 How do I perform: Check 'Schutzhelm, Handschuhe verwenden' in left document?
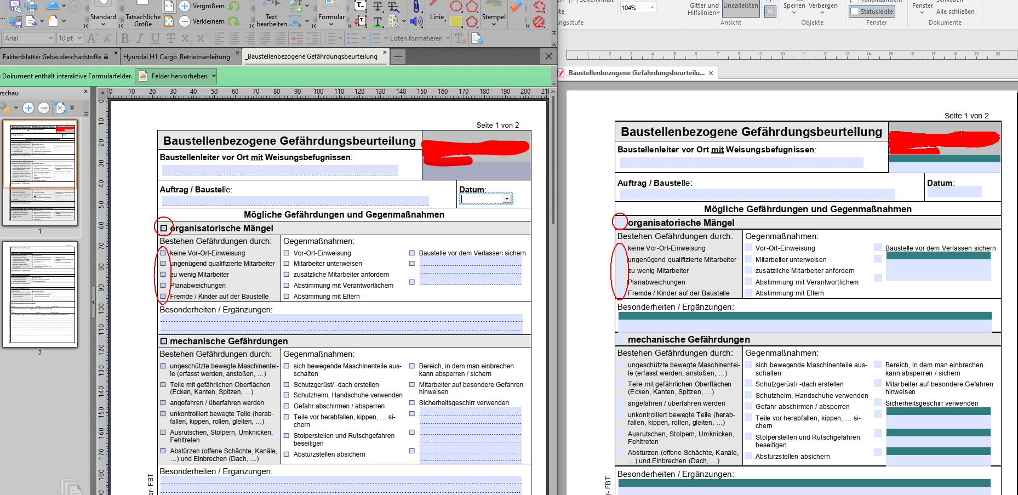287,395
